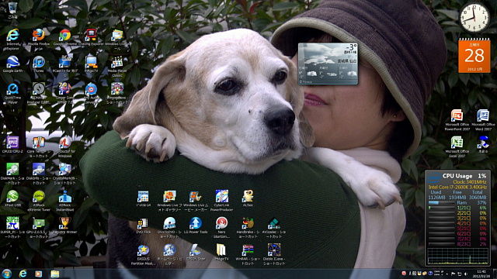This screenshot has width=497, height=279.
Task: Launch the Nero StartSmart shortcut
Action: (221, 227)
